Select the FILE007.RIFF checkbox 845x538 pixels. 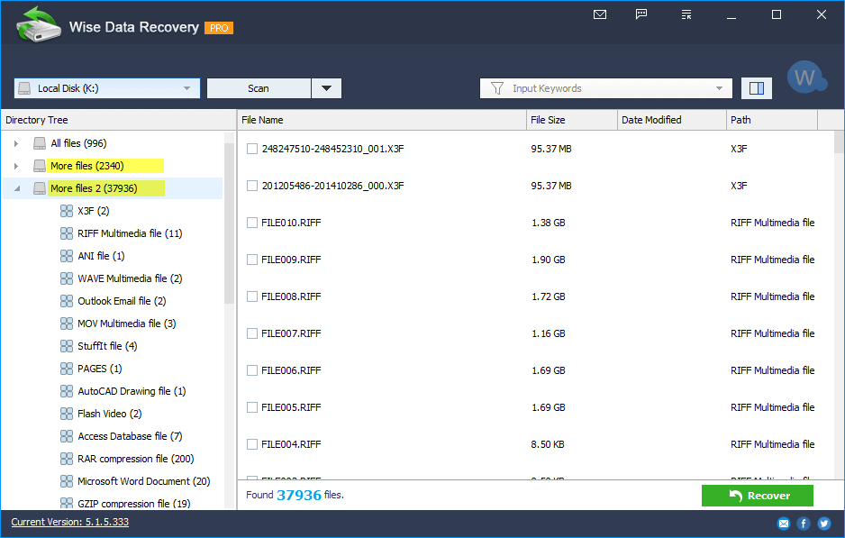click(252, 333)
